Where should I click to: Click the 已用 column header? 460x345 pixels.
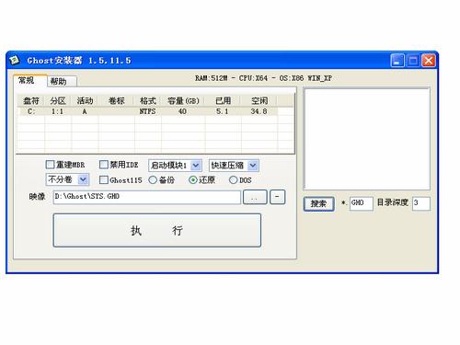tap(224, 100)
